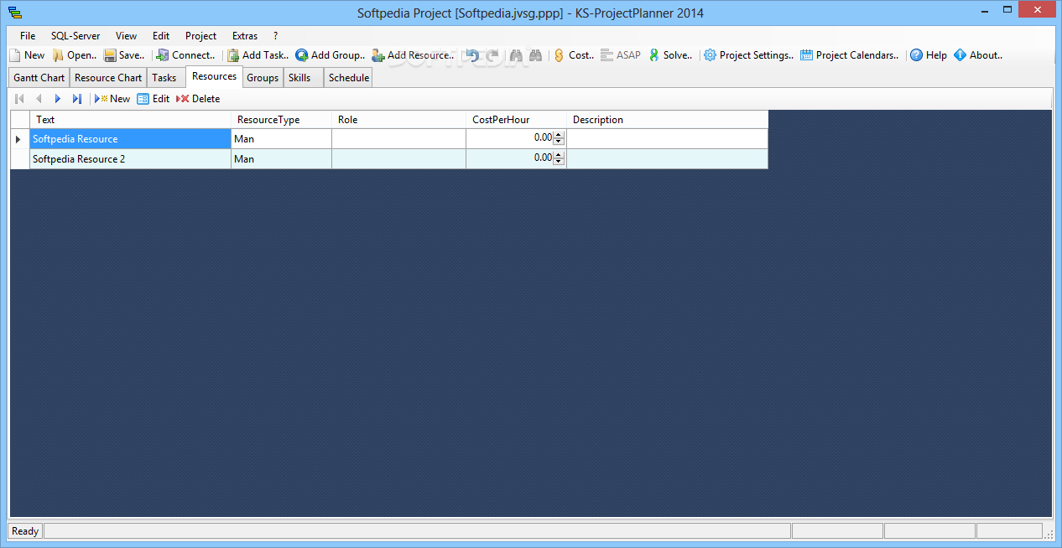This screenshot has width=1062, height=548.
Task: Open the View menu
Action: 127,36
